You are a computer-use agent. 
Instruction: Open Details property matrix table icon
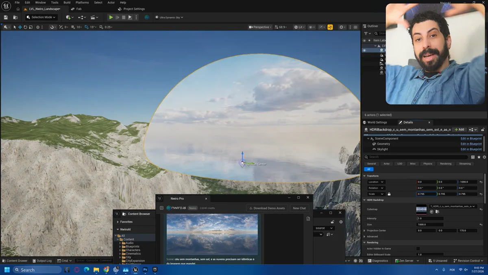pos(473,157)
